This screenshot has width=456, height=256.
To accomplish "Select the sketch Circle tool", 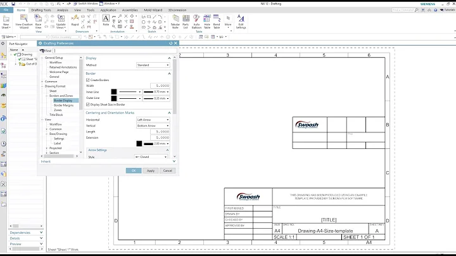I will [143, 22].
